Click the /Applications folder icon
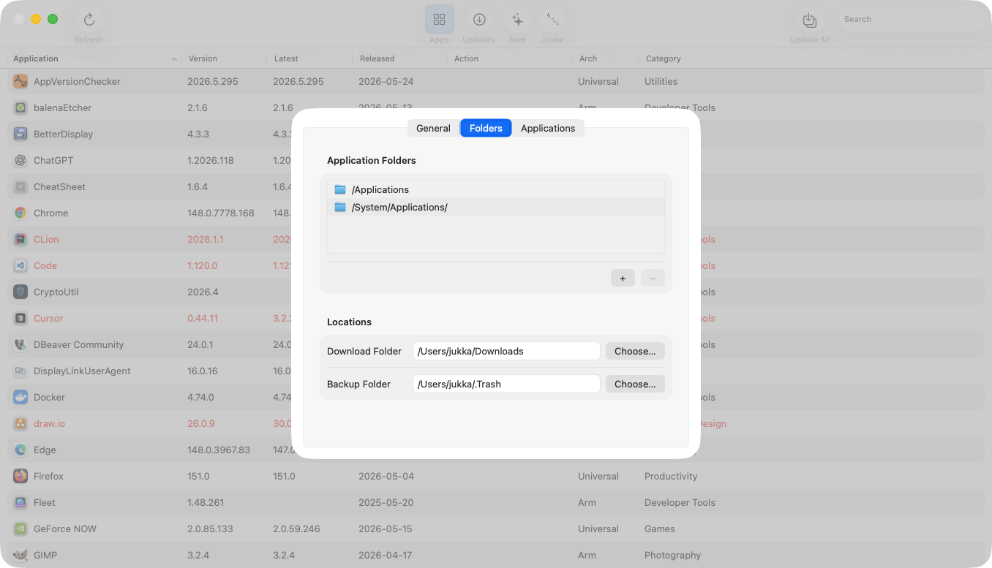This screenshot has height=568, width=992. (340, 189)
